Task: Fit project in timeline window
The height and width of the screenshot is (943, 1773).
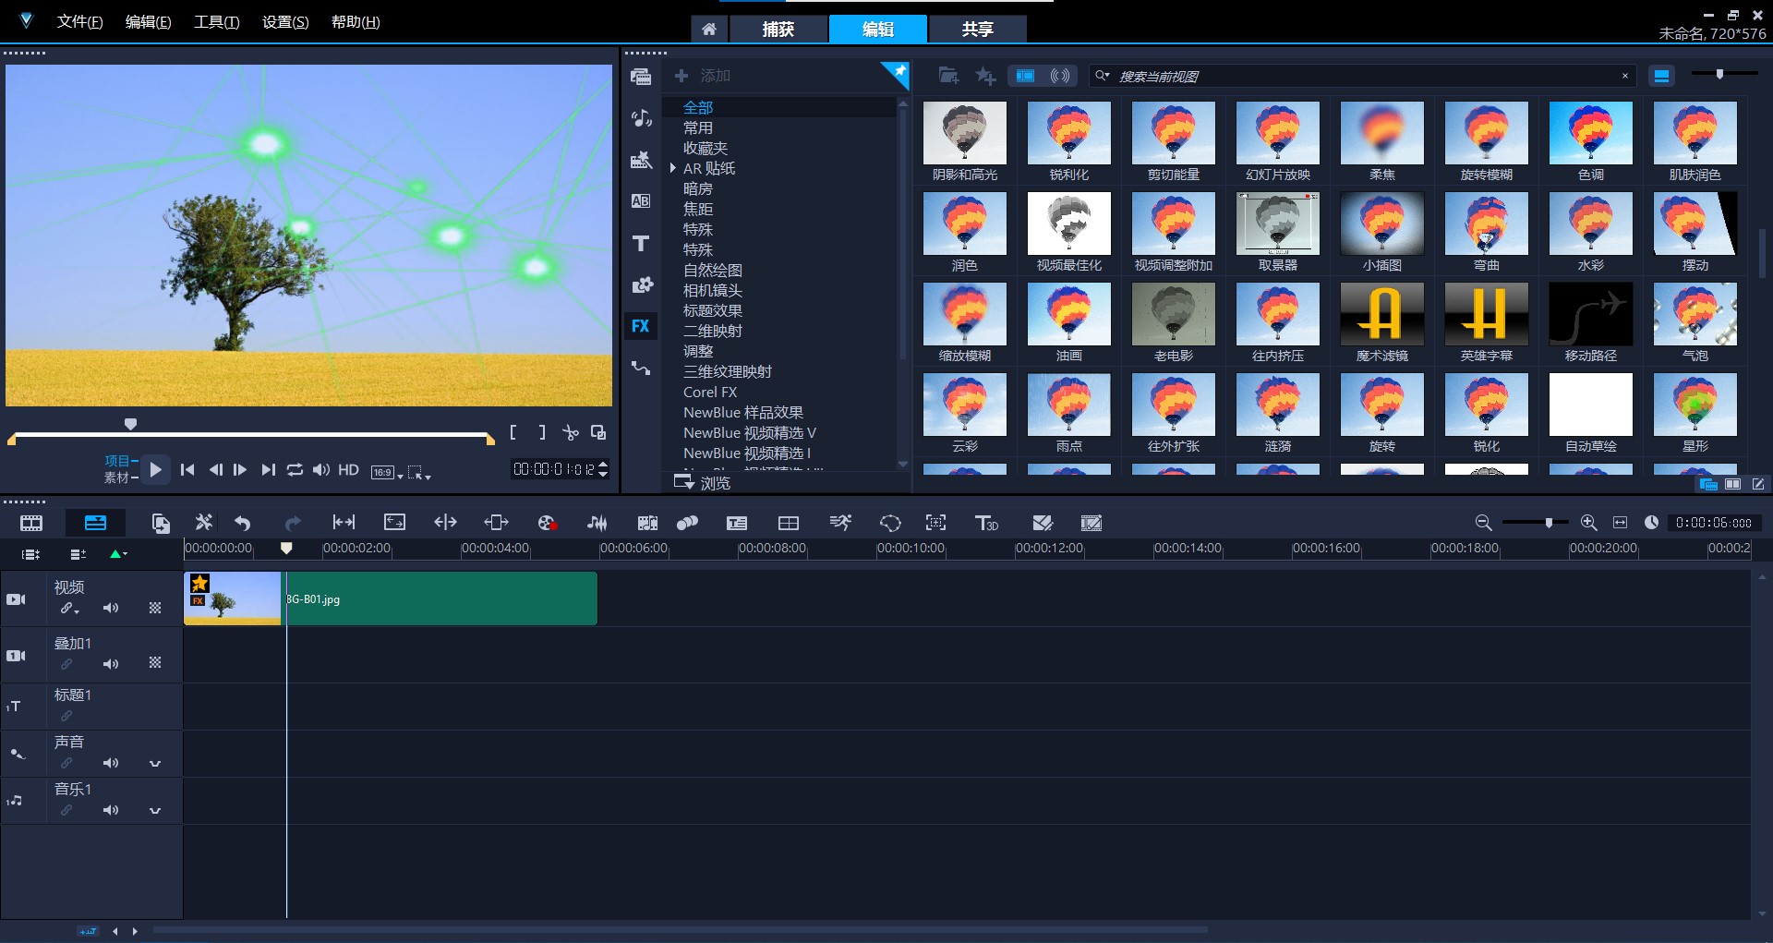Action: [x=1620, y=523]
